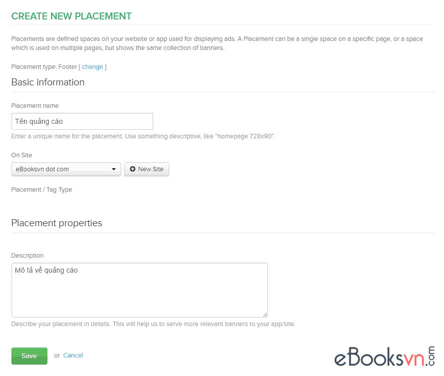Click the site dropdown's arrow indicator
This screenshot has height=376, width=444.
[114, 169]
